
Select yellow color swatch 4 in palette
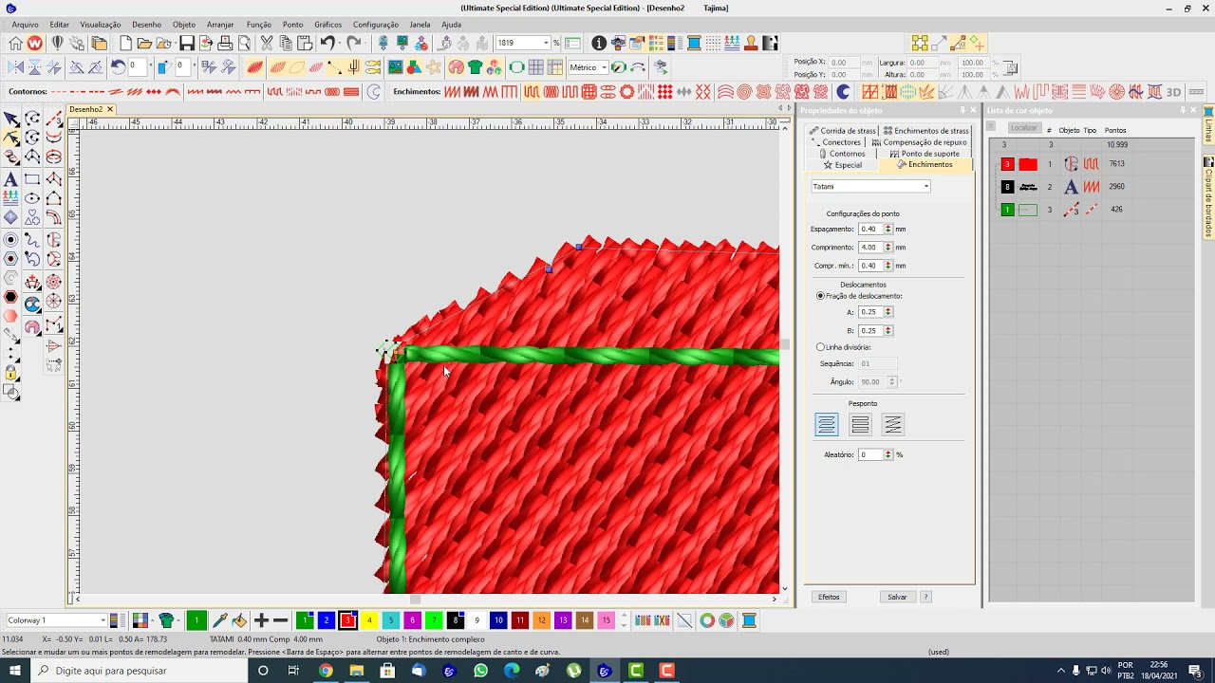coord(369,620)
